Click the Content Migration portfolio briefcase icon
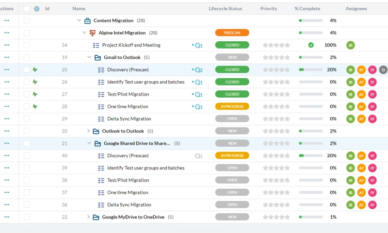 click(87, 20)
